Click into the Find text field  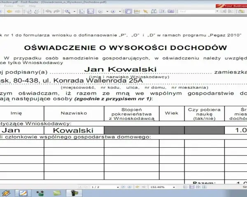[x=197, y=11]
